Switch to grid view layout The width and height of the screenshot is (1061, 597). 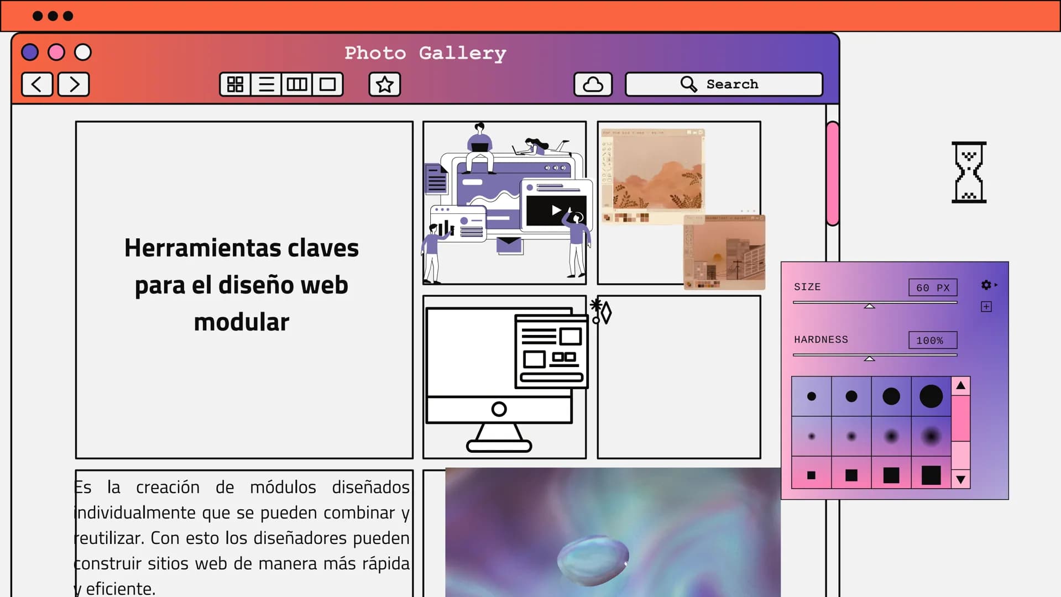point(235,85)
